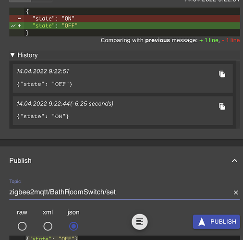Viewport: 243px width, 240px height.
Task: Select the raw payload format radio
Action: [x=22, y=226]
